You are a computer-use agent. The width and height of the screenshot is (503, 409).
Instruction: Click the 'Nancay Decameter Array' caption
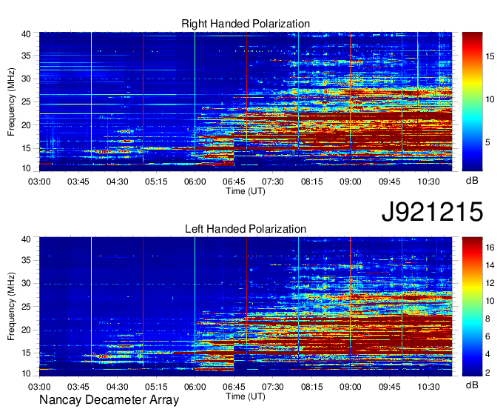[x=109, y=399]
